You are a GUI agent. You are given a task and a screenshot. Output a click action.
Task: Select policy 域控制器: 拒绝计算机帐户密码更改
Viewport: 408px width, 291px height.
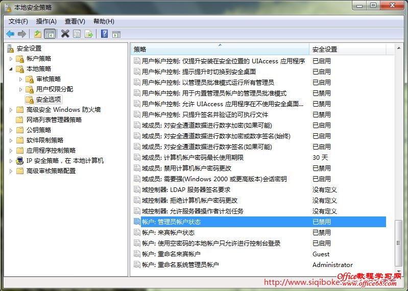(189, 200)
